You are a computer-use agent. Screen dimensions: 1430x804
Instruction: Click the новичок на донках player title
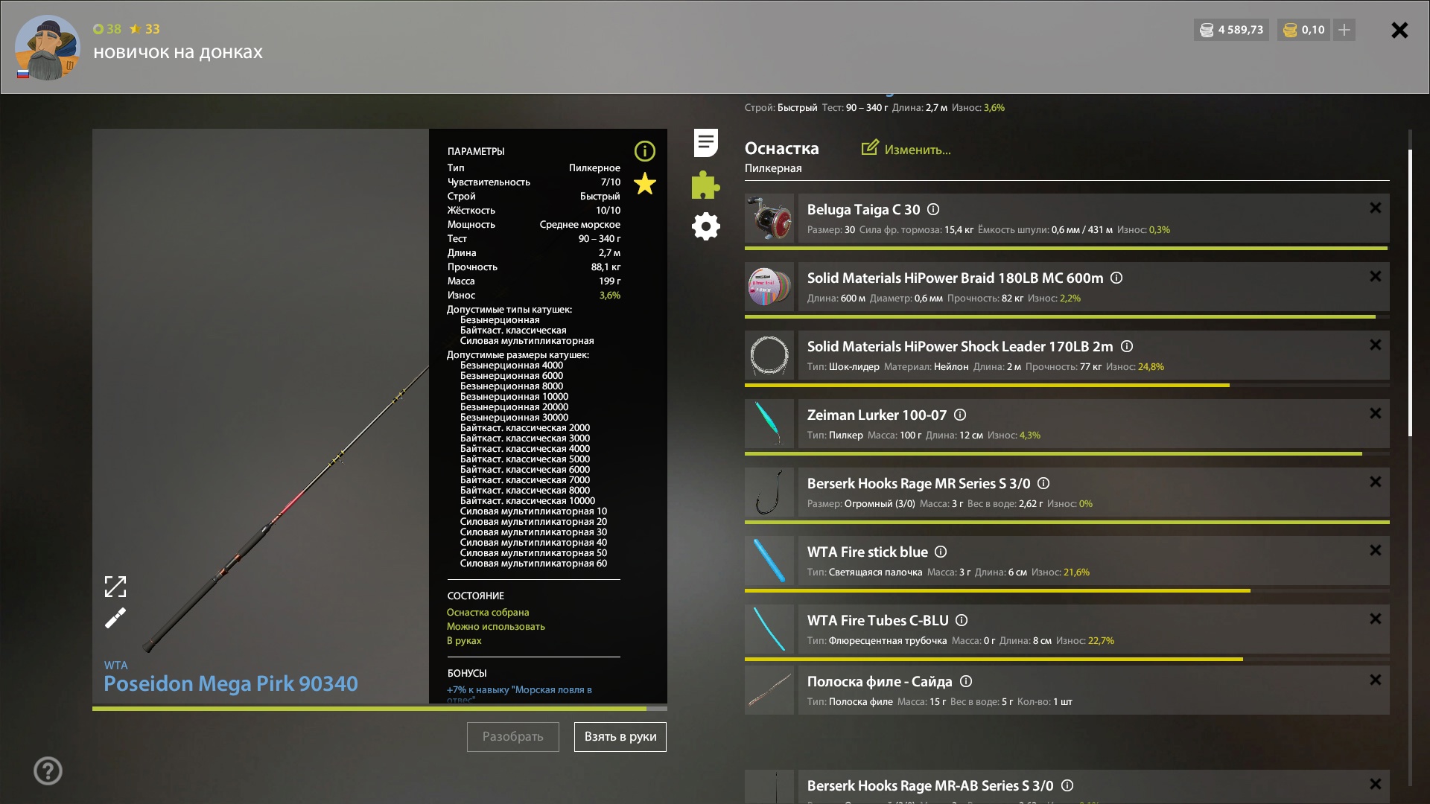pyautogui.click(x=178, y=52)
